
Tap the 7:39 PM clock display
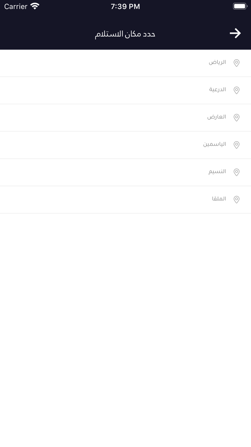point(125,6)
